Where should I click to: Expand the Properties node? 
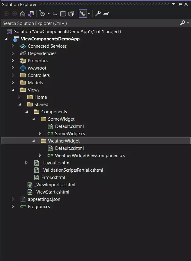point(13,60)
